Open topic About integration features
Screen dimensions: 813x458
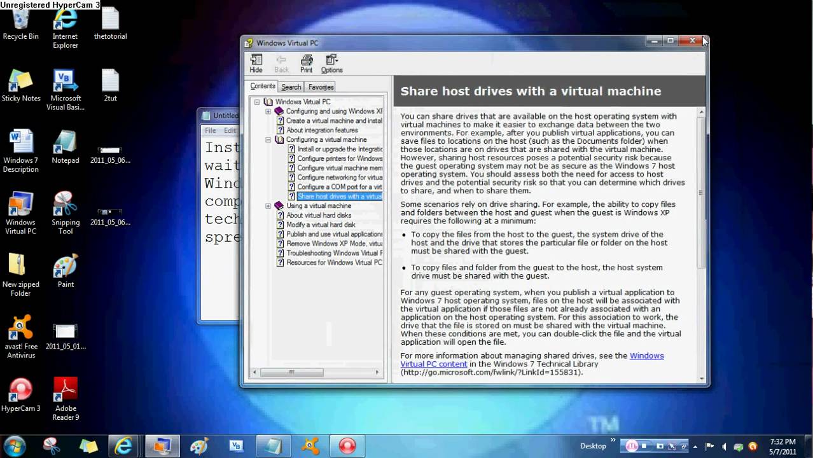click(x=322, y=130)
